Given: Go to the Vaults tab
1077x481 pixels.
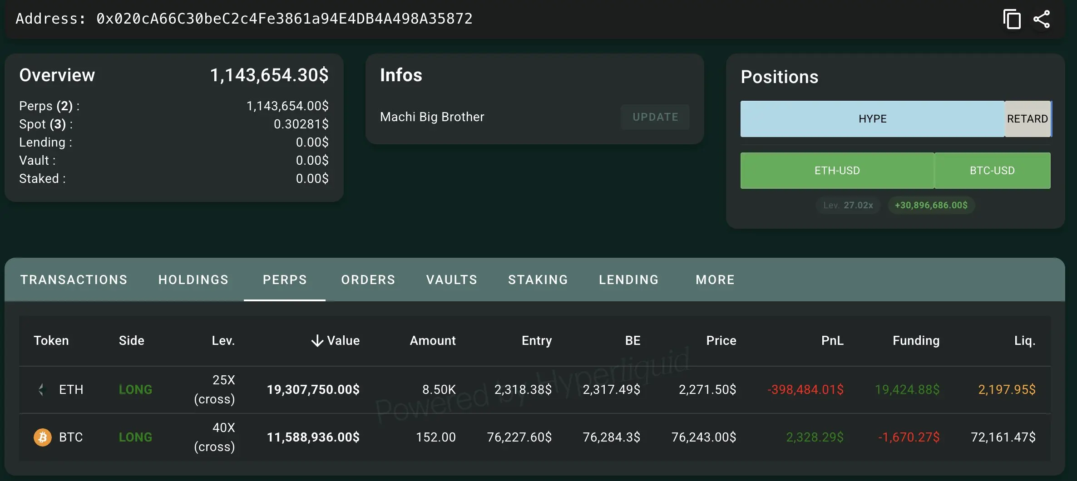Looking at the screenshot, I should pyautogui.click(x=452, y=280).
